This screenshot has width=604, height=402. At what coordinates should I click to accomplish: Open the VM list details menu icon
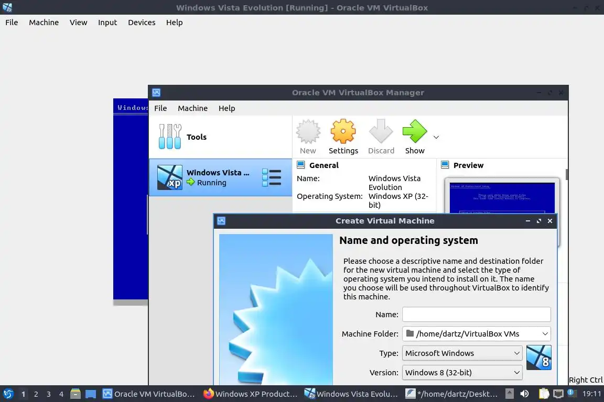tap(272, 177)
